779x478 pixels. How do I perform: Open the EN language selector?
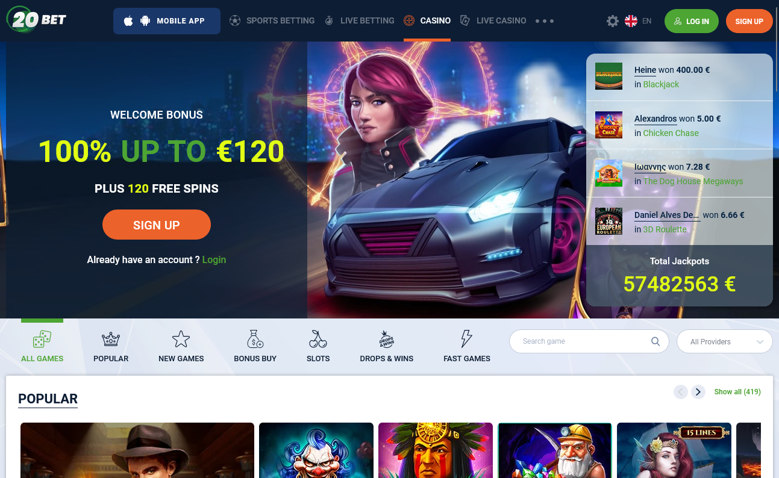(638, 21)
